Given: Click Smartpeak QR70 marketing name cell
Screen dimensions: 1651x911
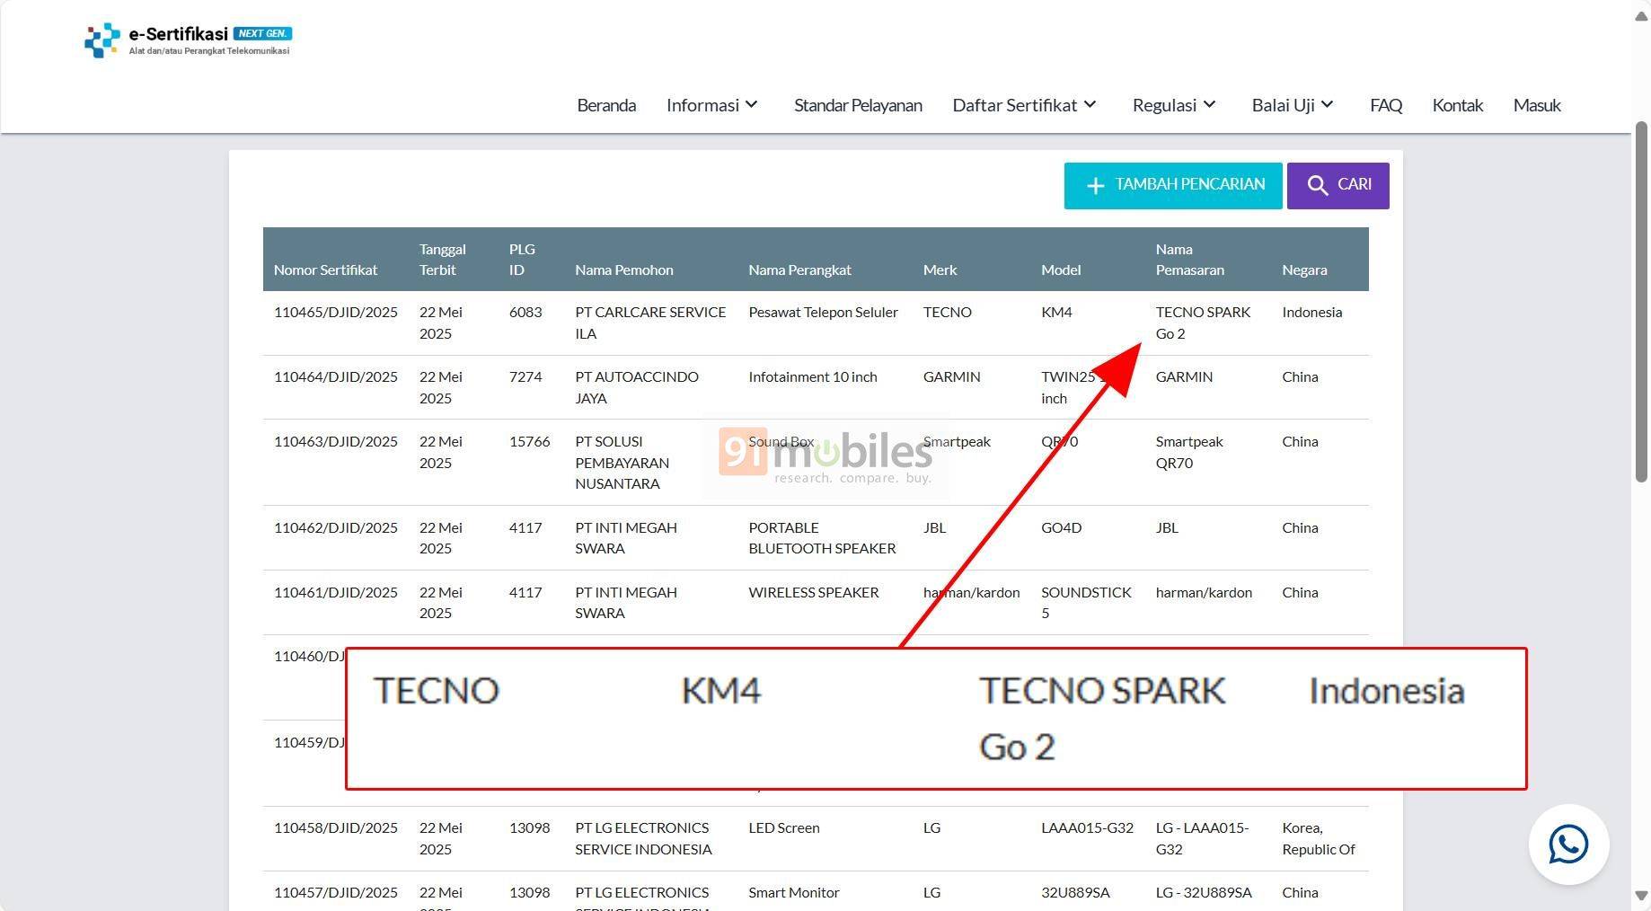Looking at the screenshot, I should pyautogui.click(x=1189, y=452).
